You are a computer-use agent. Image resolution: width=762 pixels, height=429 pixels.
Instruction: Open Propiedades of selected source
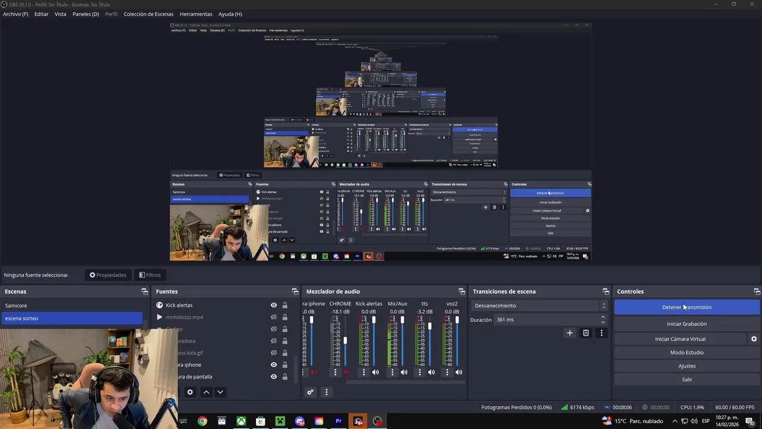[108, 275]
